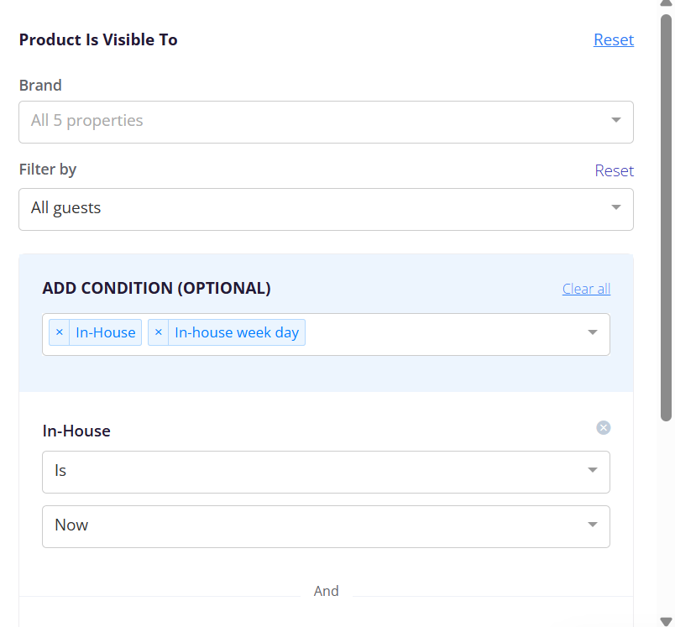Change the 'Is' operator dropdown
This screenshot has width=675, height=627.
click(x=326, y=472)
